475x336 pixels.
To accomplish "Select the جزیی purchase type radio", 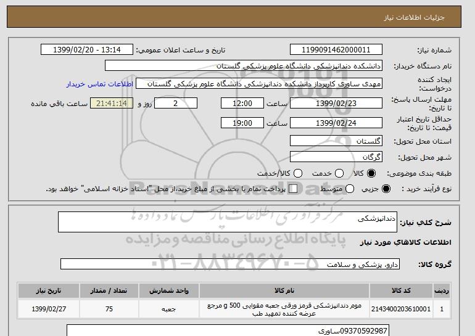I will click(386, 189).
